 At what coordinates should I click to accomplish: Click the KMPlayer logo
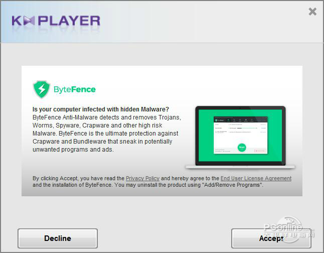click(x=56, y=21)
